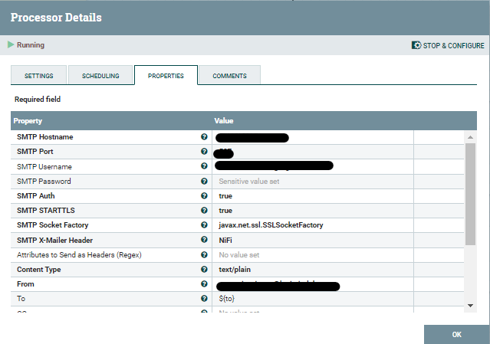Image resolution: width=490 pixels, height=344 pixels.
Task: Open the Settings tab
Action: coord(39,76)
